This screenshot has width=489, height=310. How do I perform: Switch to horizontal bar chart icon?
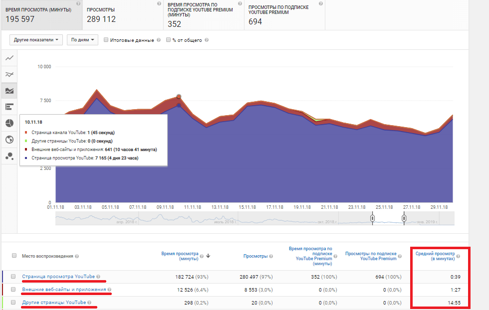[x=9, y=107]
